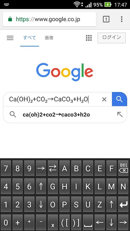Image resolution: width=130 pixels, height=231 pixels.
Task: Tap the space bar key
Action: click(x=88, y=222)
